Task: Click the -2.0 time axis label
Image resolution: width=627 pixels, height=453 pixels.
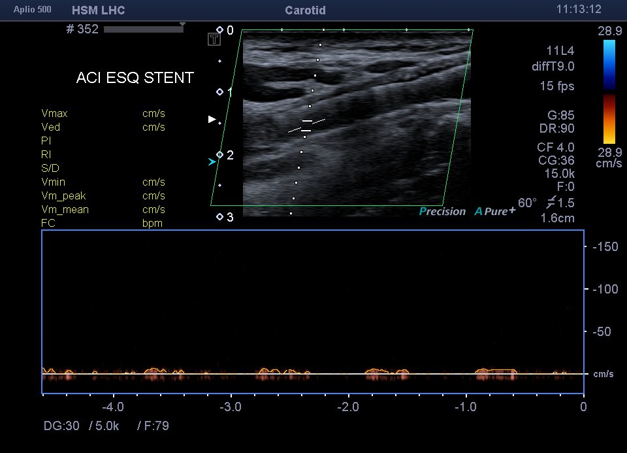Action: (348, 407)
